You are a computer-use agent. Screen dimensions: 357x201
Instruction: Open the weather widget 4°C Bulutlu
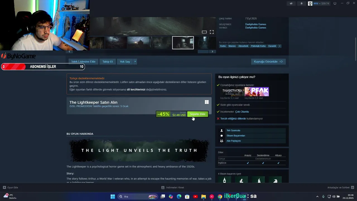coord(10,197)
